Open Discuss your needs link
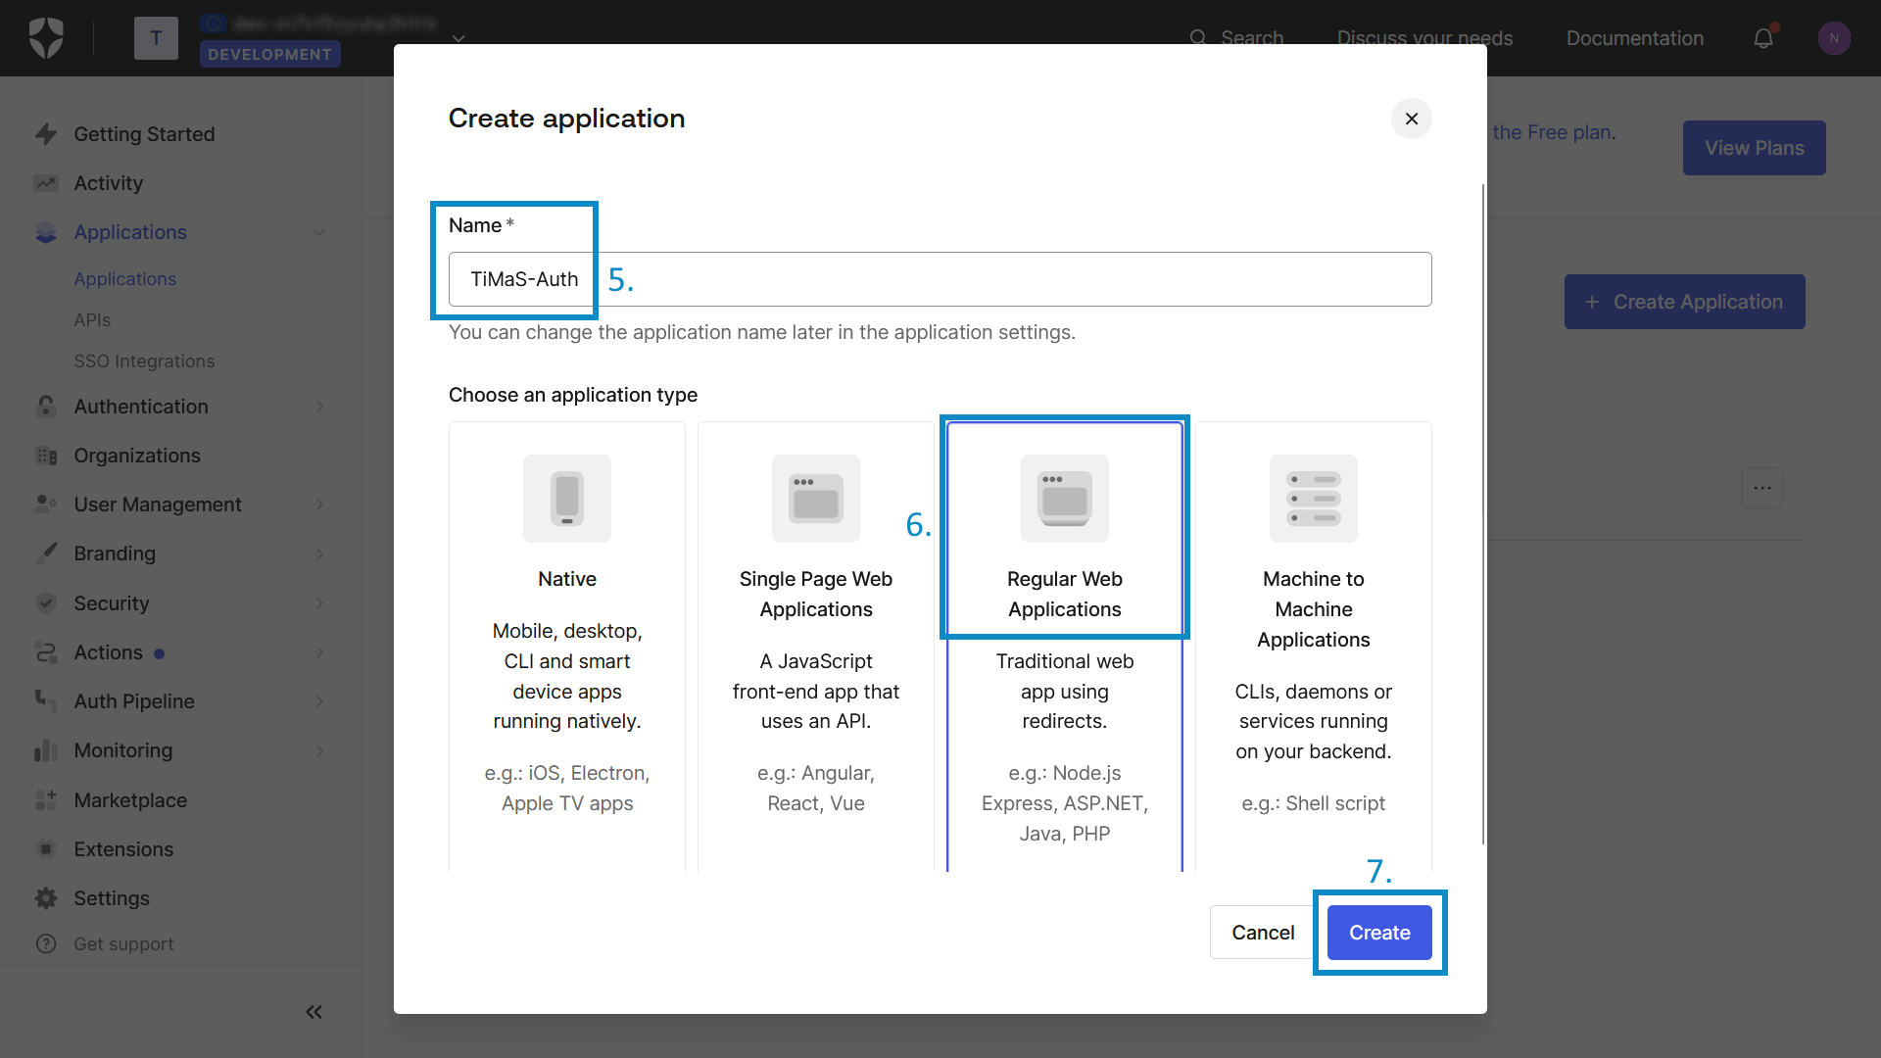 1424,38
